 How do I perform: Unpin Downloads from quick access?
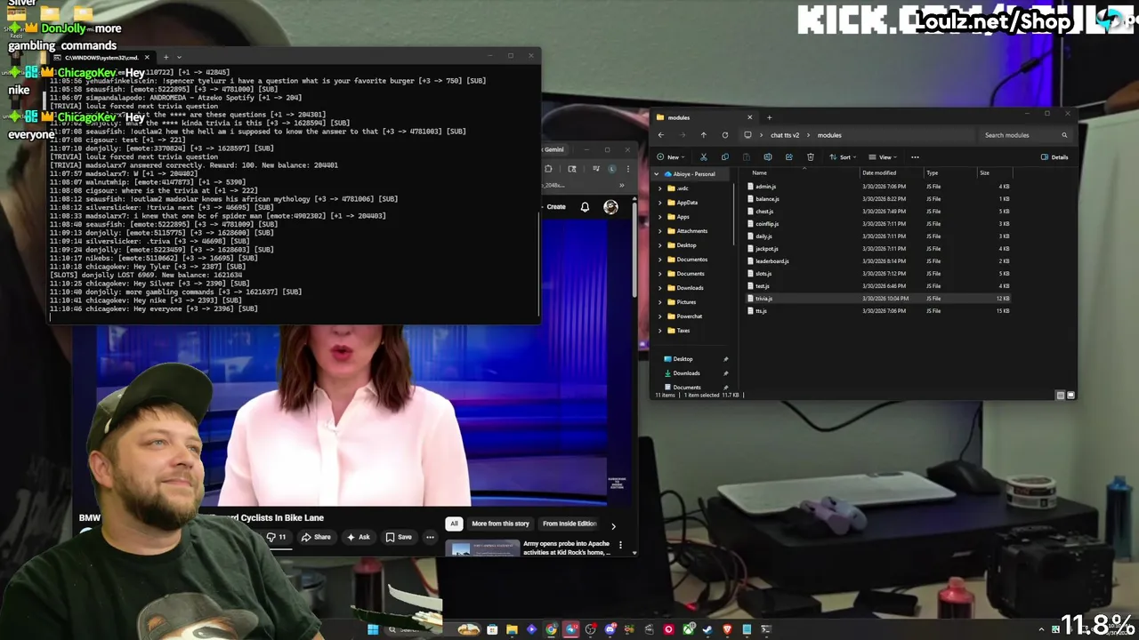(x=725, y=373)
